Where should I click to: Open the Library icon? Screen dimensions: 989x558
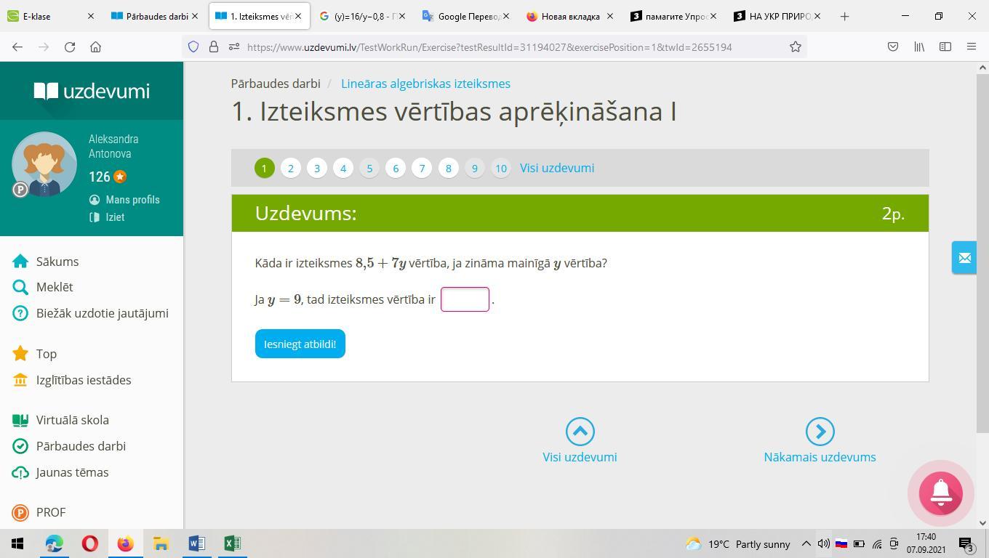point(919,46)
